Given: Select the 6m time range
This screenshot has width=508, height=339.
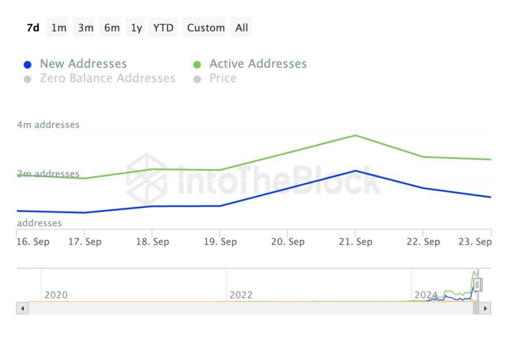Looking at the screenshot, I should tap(112, 28).
